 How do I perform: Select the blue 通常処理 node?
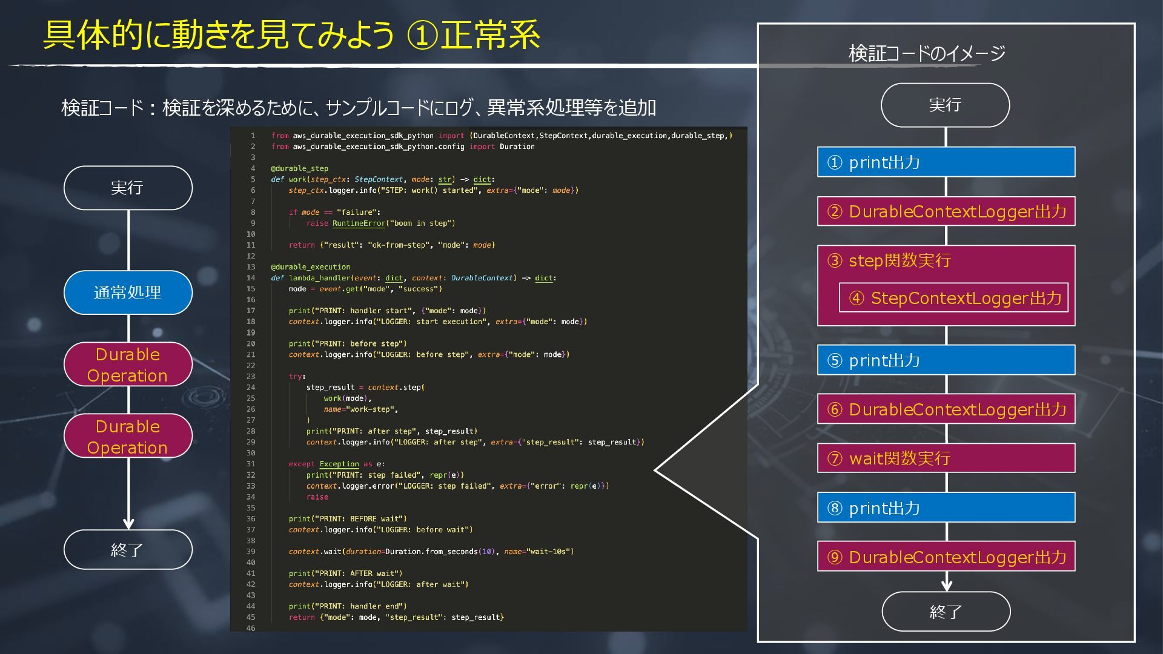coord(128,292)
